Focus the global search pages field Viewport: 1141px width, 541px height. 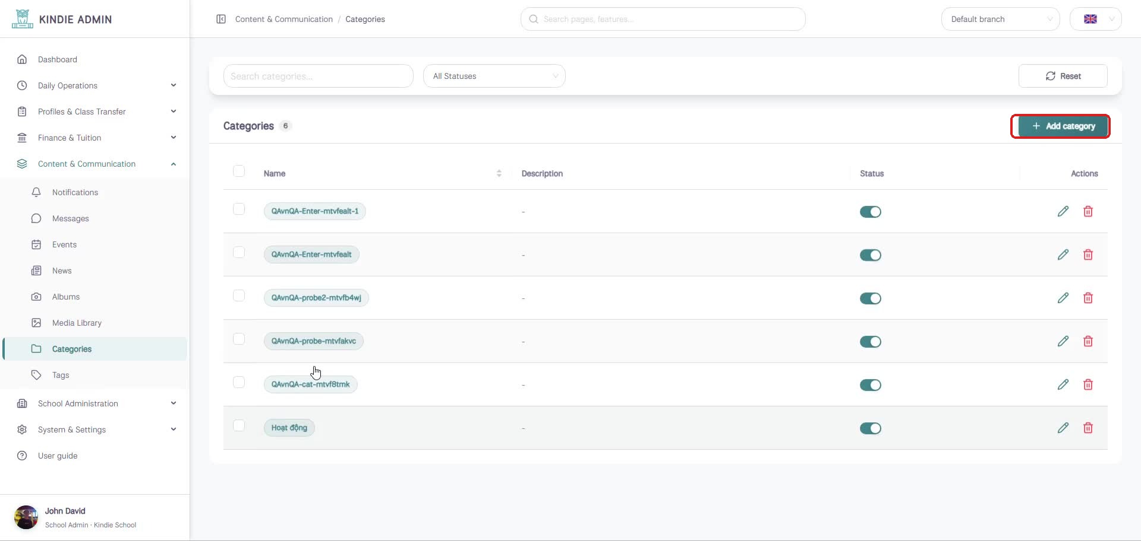pyautogui.click(x=663, y=19)
